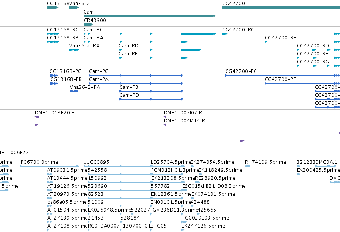Select the CR43900 gene feature
Viewport: 340px width, 232px height.
coord(88,24)
